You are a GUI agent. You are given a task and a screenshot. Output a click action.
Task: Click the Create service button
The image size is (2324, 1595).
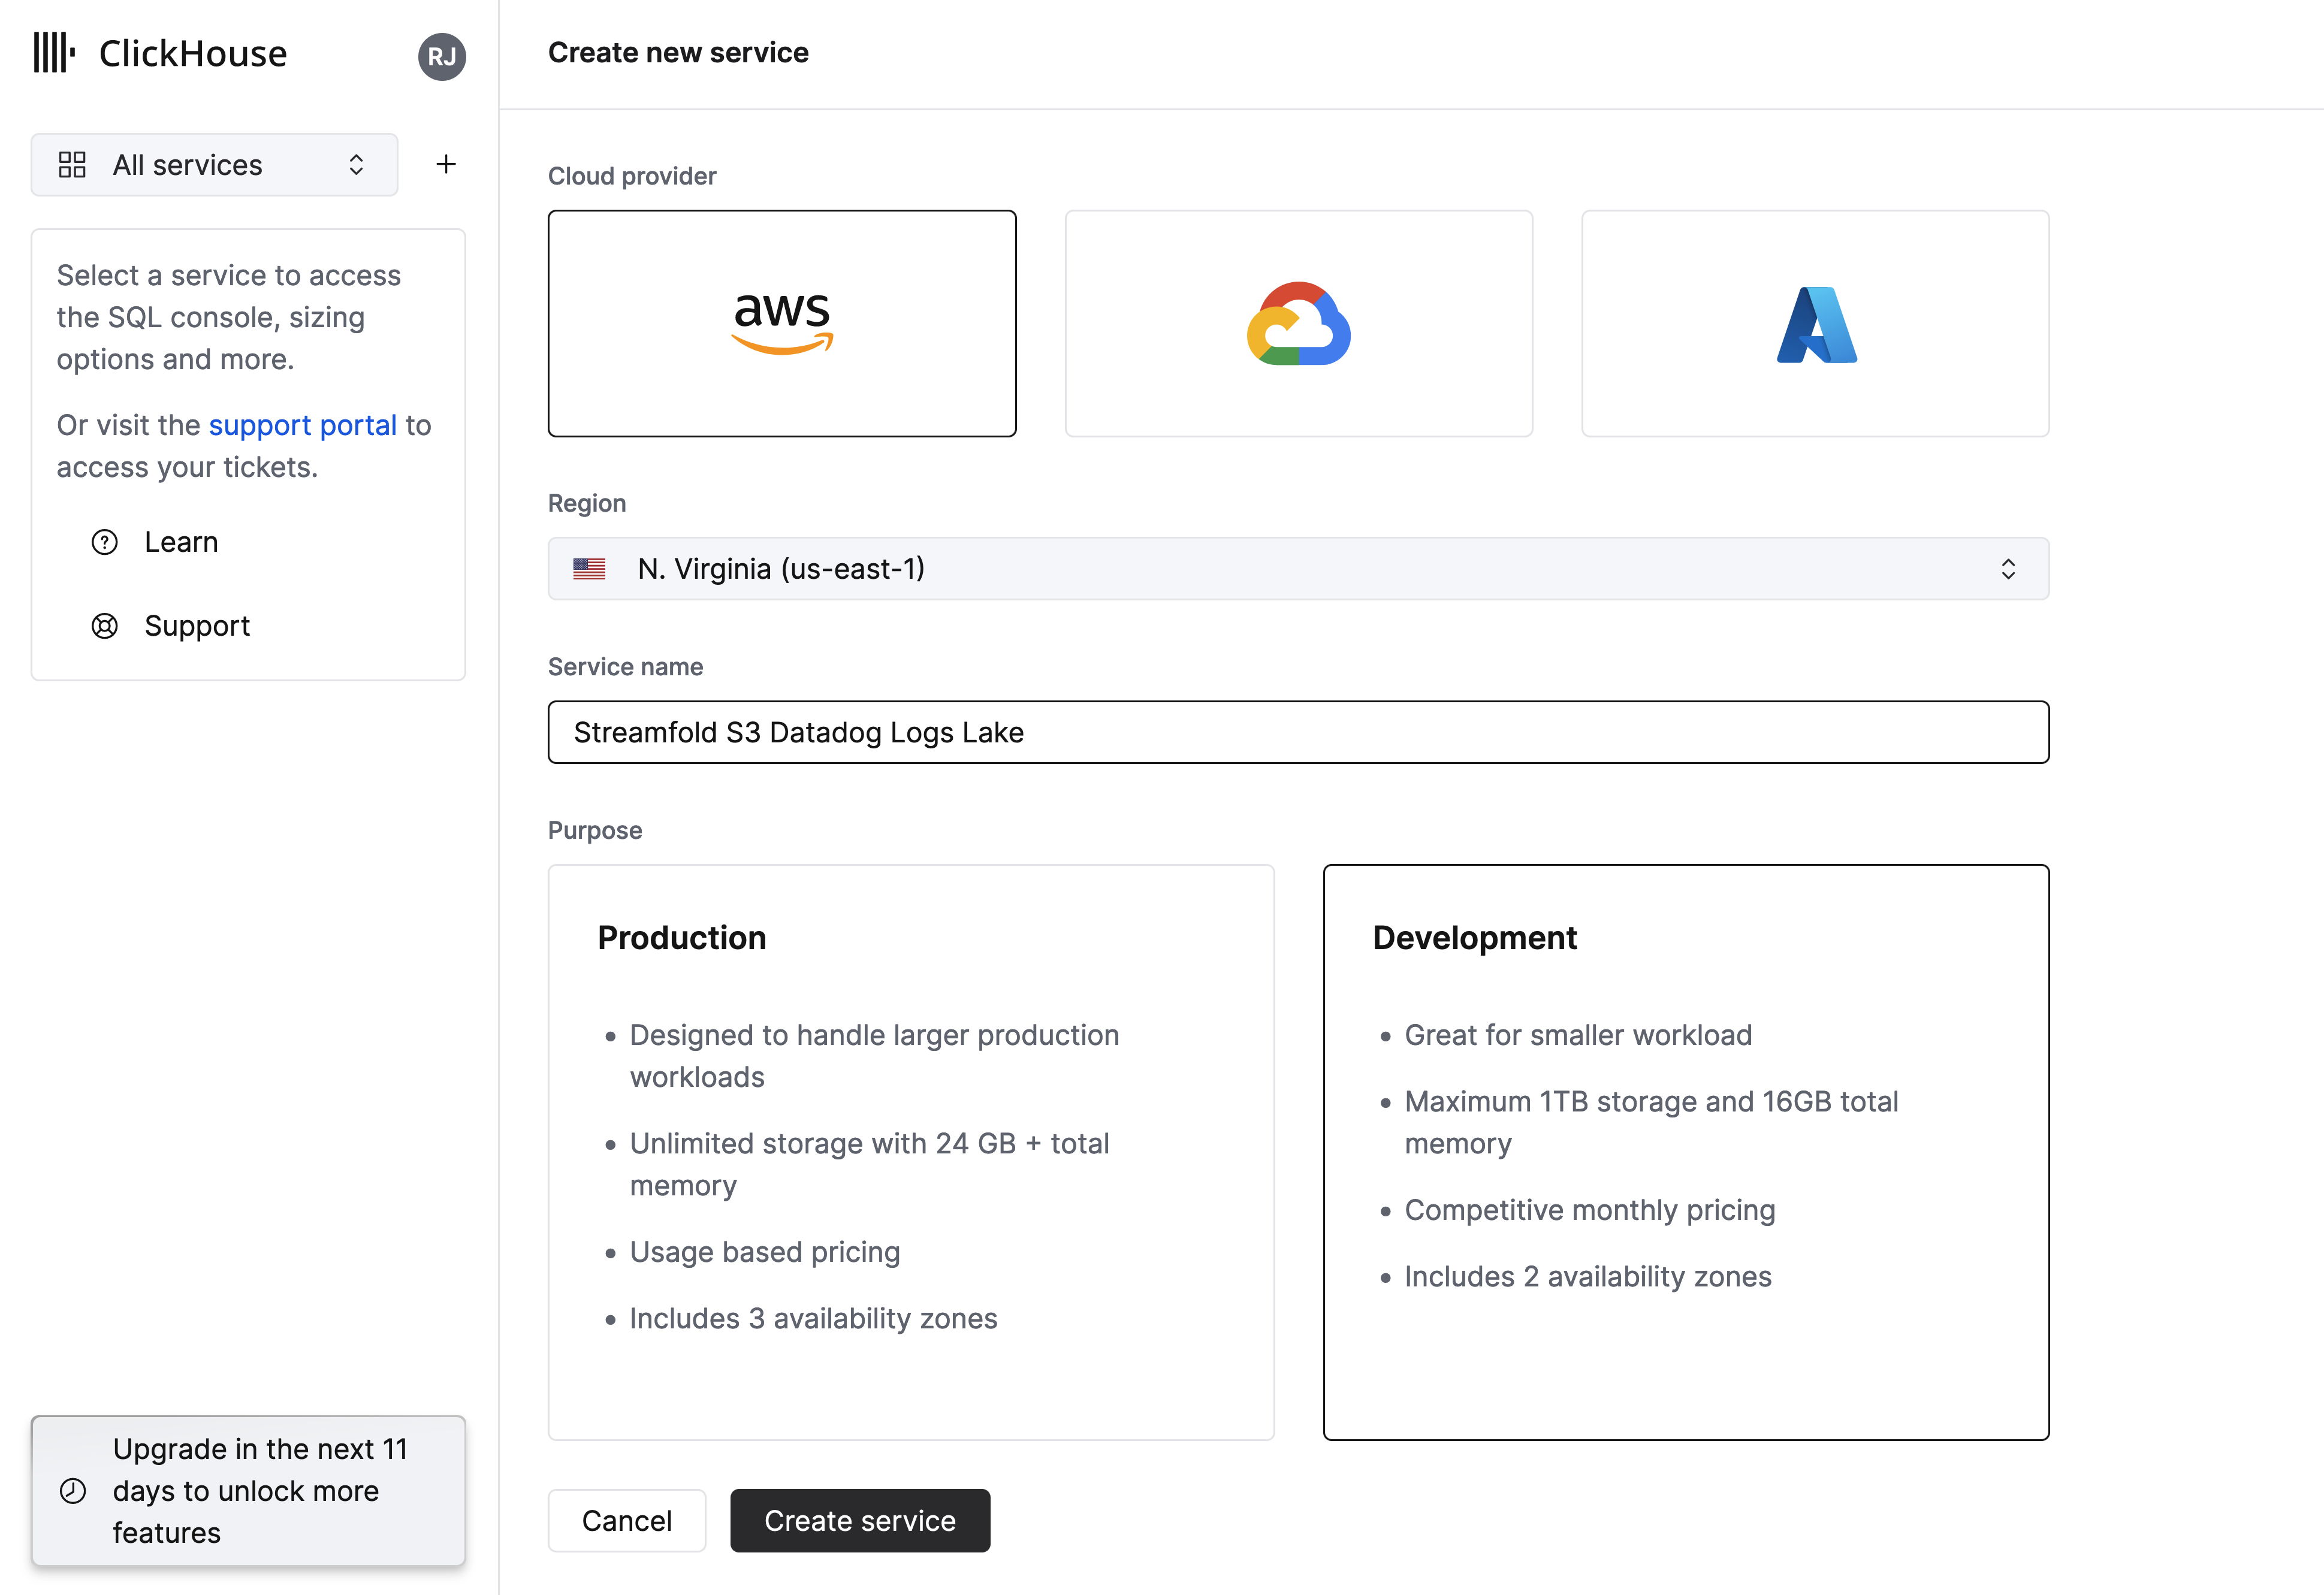point(860,1520)
